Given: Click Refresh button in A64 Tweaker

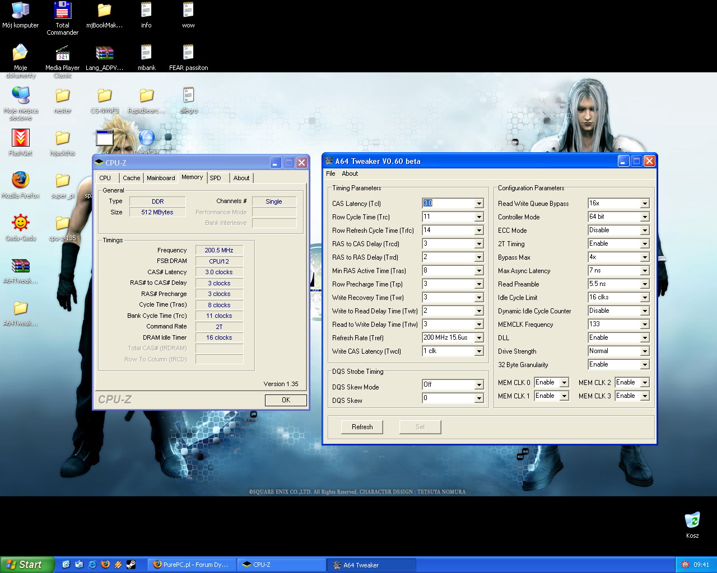Looking at the screenshot, I should (362, 427).
